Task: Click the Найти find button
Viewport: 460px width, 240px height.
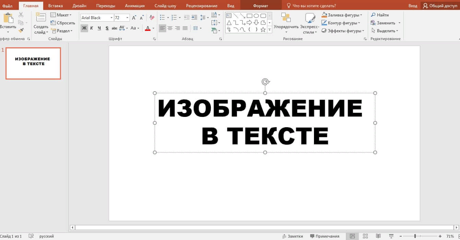Action: (x=379, y=15)
